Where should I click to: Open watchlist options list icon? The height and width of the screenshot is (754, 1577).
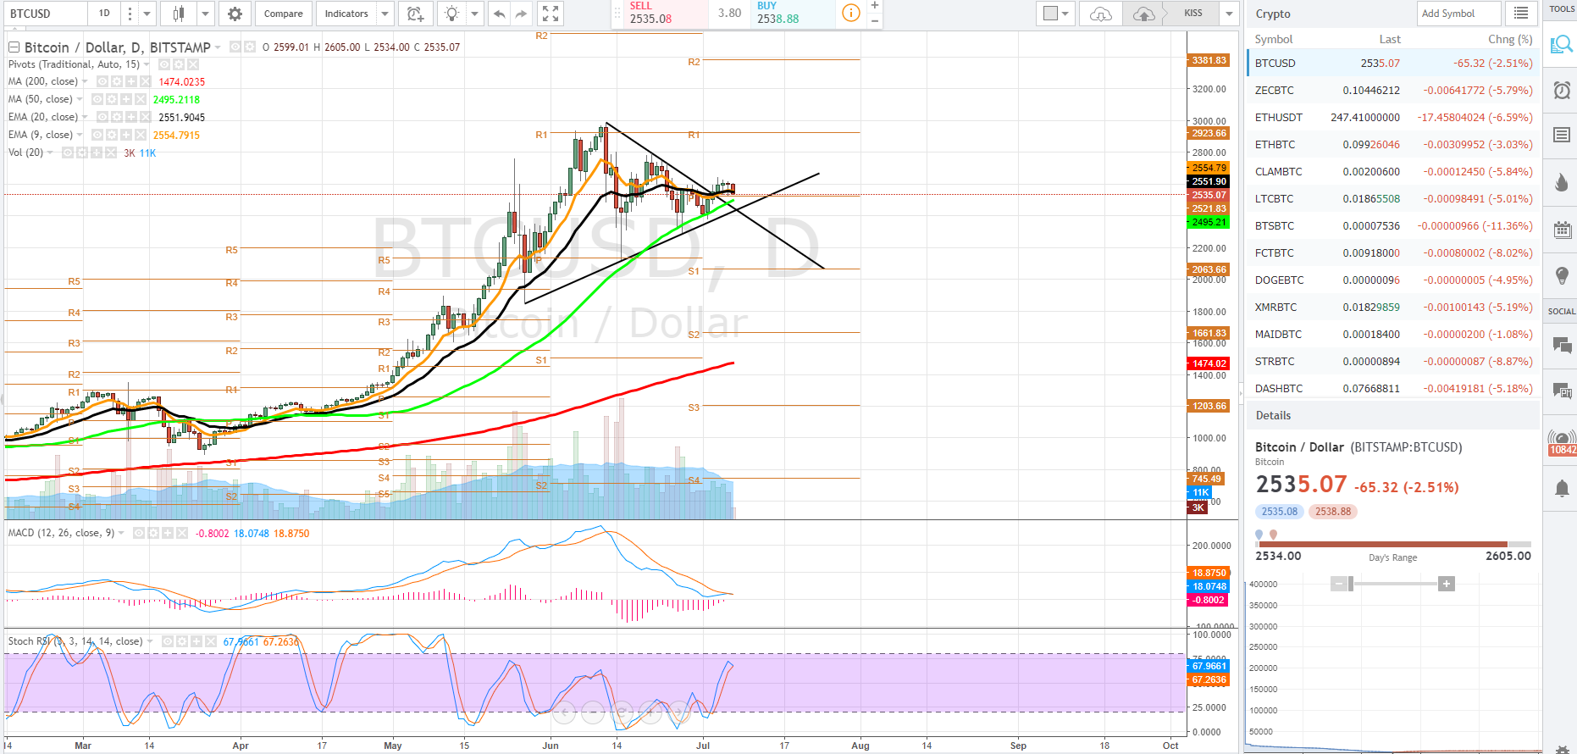[1521, 14]
